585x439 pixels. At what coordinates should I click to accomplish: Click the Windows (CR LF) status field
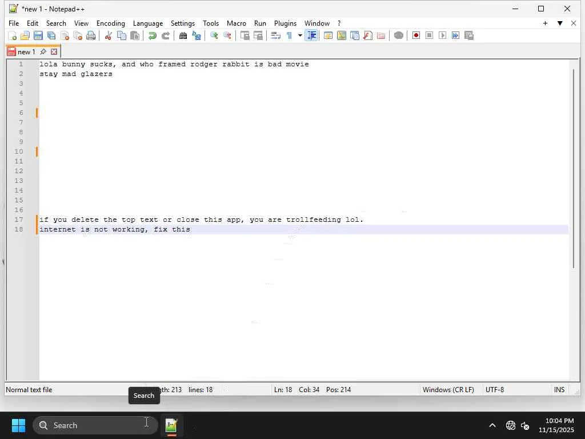click(448, 390)
